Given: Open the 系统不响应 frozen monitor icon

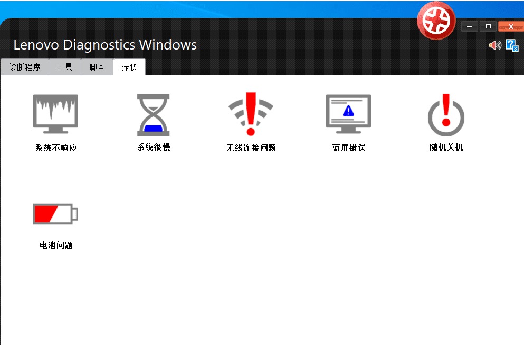Looking at the screenshot, I should [55, 114].
